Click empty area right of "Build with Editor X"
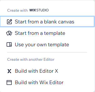This screenshot has width=95, height=92. point(76,71)
